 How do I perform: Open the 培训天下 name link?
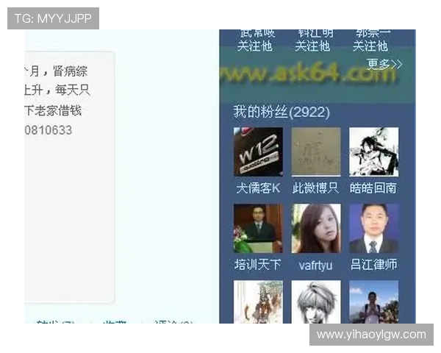[258, 265]
